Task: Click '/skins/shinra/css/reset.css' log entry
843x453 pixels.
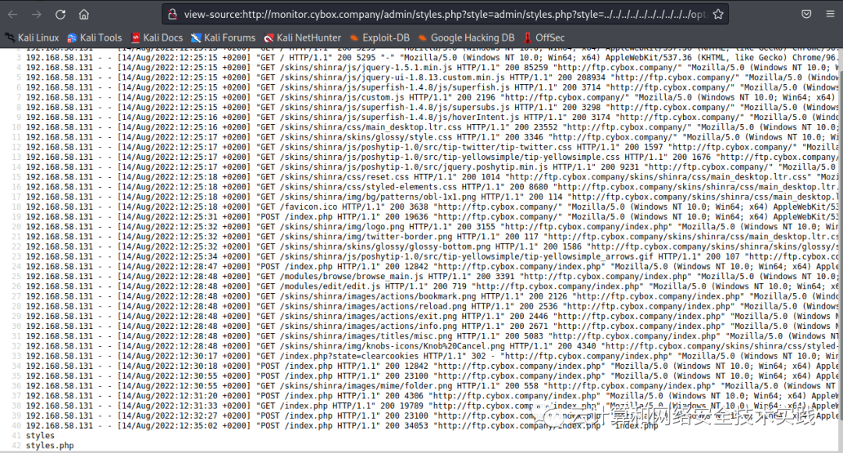Action: click(x=345, y=176)
